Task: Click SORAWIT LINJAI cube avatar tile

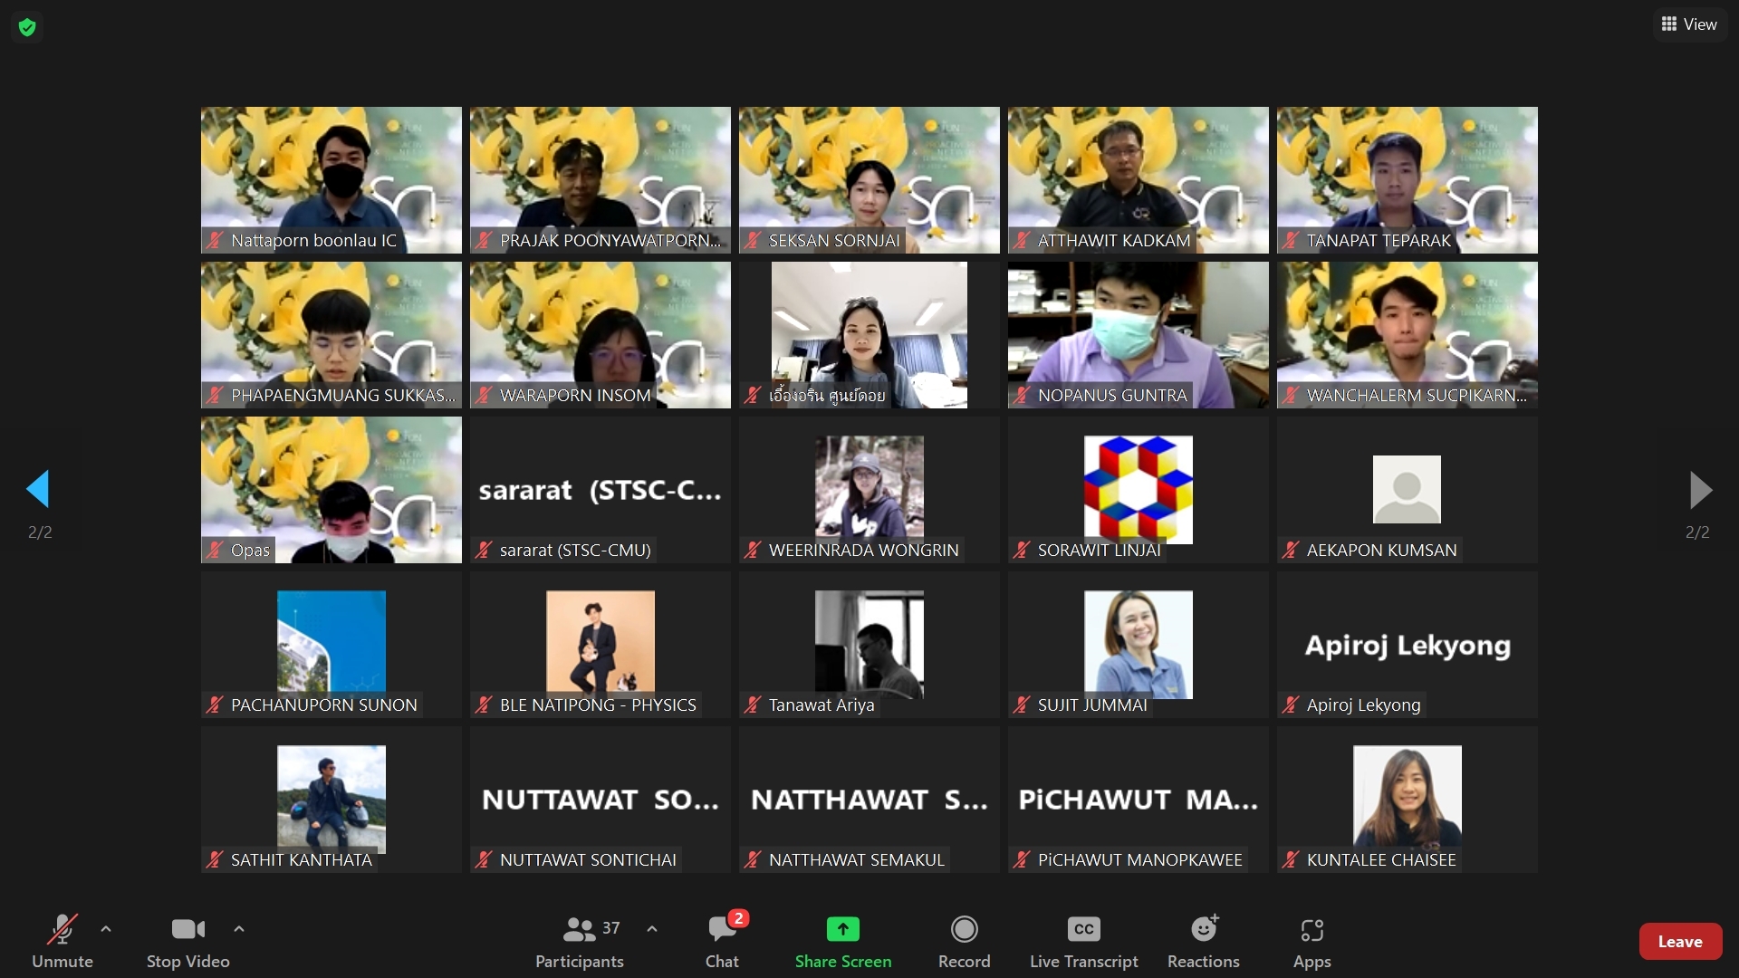Action: point(1138,489)
